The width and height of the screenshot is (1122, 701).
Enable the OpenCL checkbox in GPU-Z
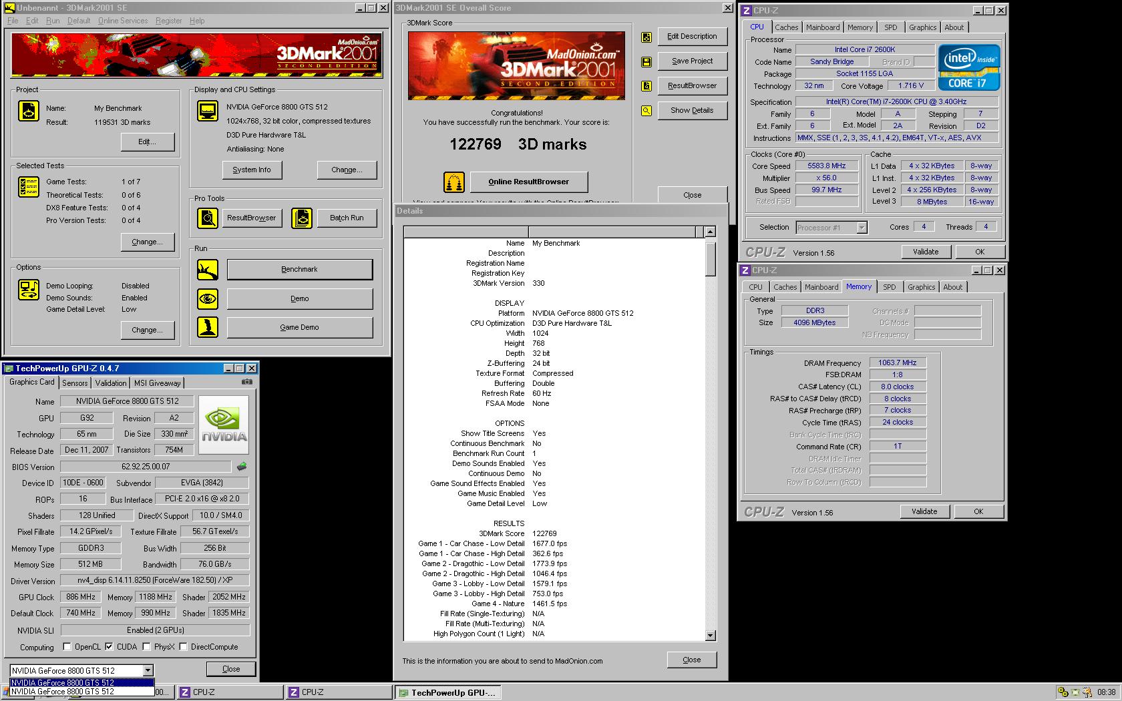(x=67, y=646)
